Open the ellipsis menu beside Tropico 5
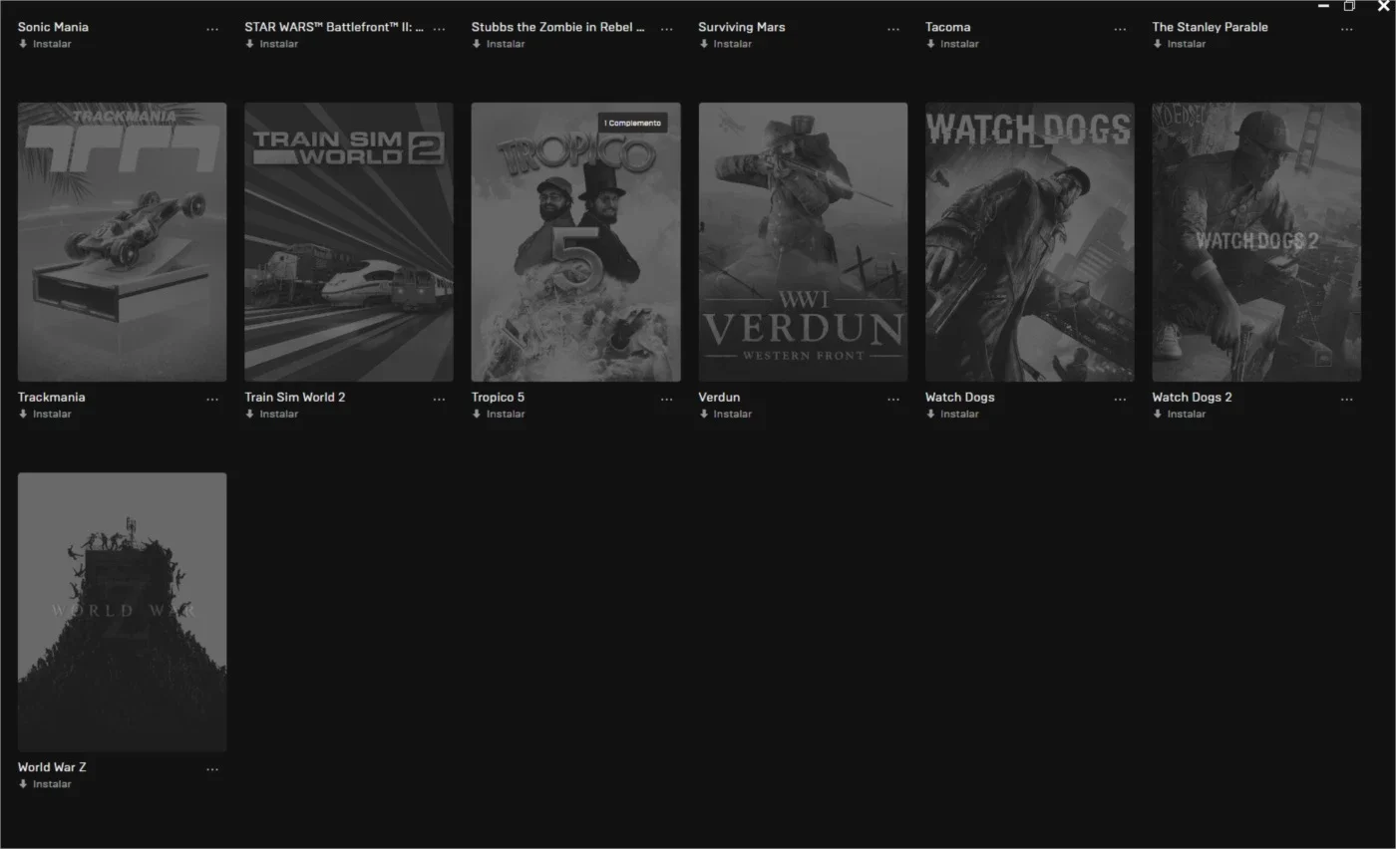The height and width of the screenshot is (849, 1396). tap(666, 400)
